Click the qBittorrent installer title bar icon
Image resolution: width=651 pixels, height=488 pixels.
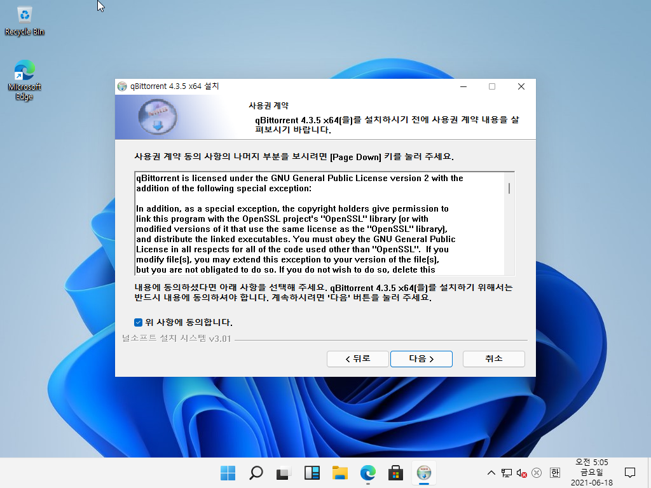click(122, 86)
